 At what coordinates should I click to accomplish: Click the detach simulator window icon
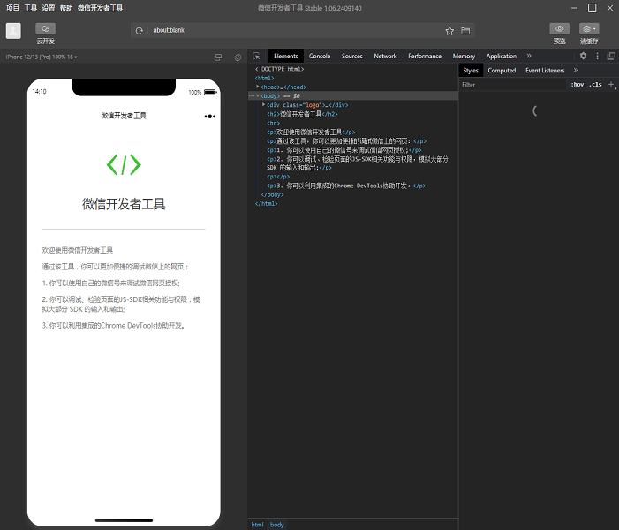point(218,57)
